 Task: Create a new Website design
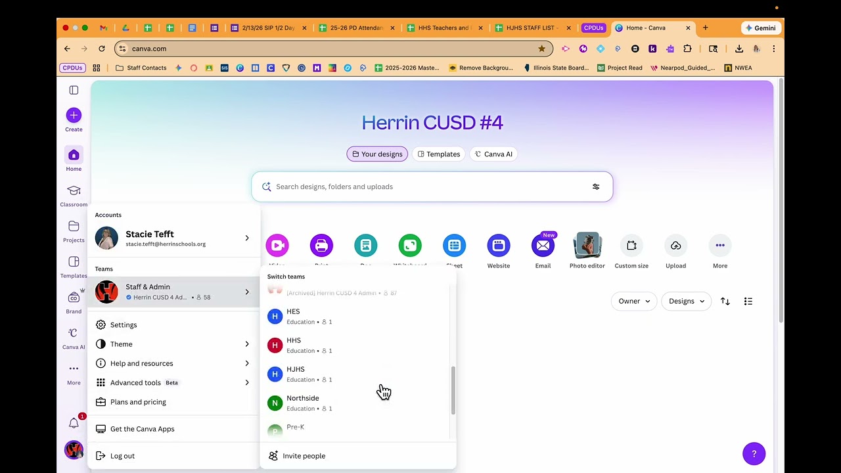[499, 246]
